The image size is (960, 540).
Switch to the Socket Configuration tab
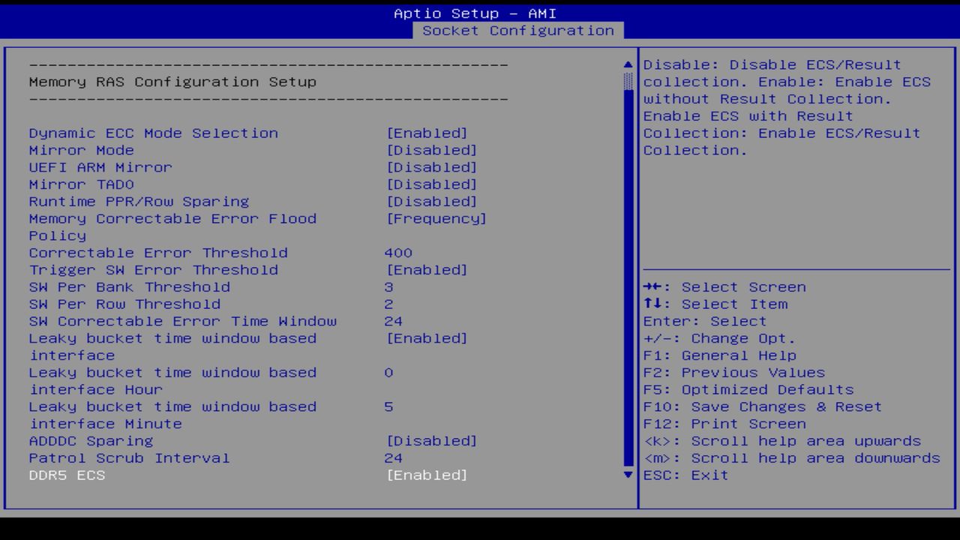pyautogui.click(x=519, y=31)
